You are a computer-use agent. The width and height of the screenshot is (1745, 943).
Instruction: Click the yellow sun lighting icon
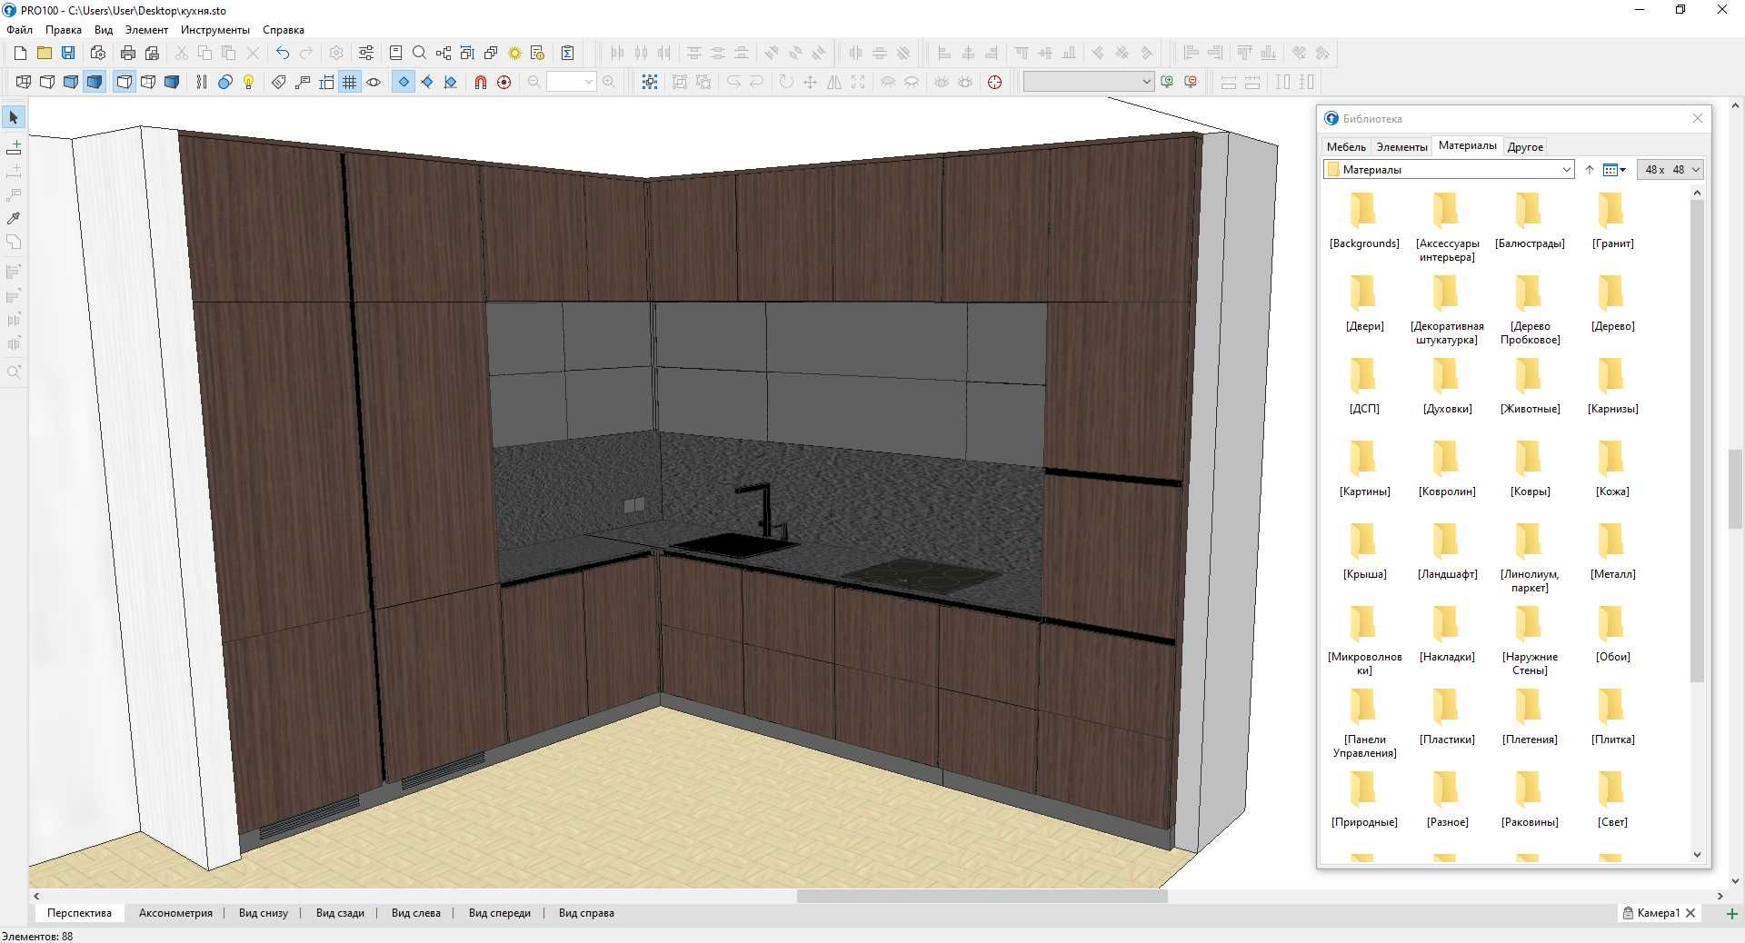coord(514,53)
